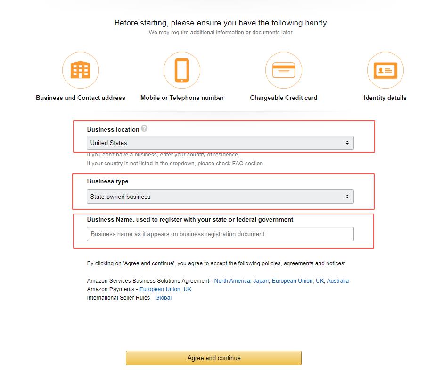The image size is (426, 370).
Task: Click the Chargeable Credit card icon
Action: (x=284, y=70)
